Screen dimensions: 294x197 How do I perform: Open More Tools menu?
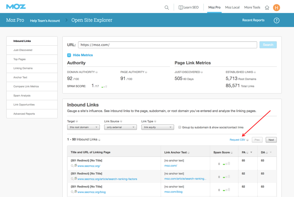click(x=252, y=8)
